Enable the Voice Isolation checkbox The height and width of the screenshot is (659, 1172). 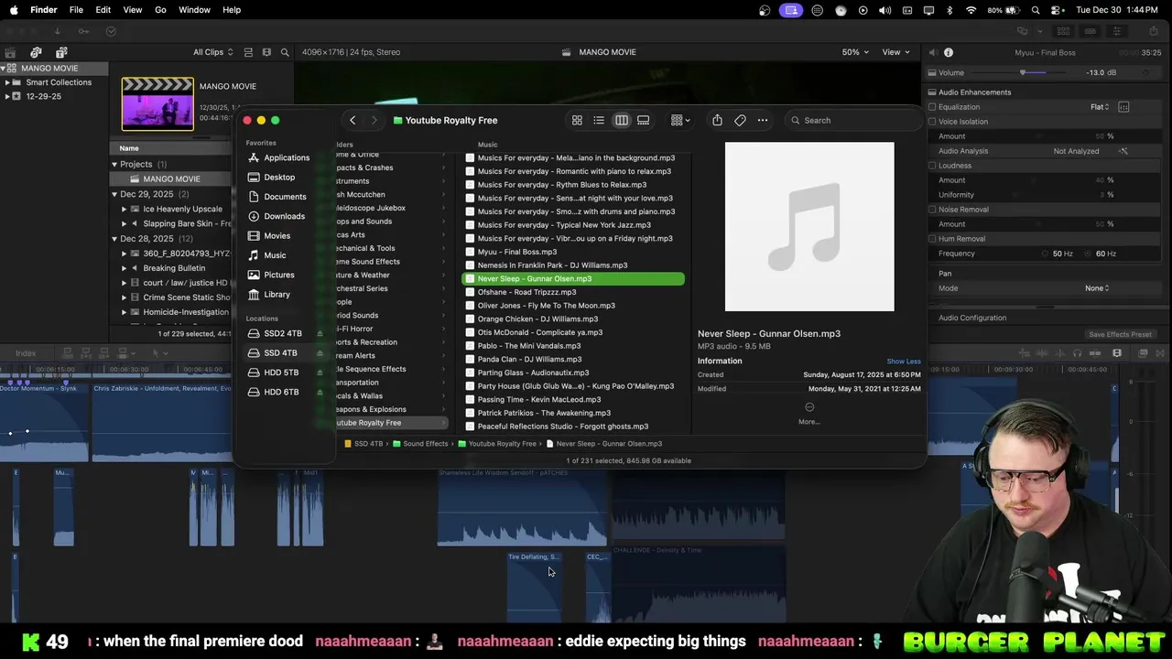[x=932, y=122]
